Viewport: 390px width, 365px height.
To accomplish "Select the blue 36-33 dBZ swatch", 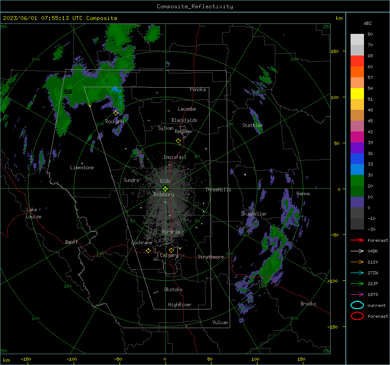I will click(357, 159).
